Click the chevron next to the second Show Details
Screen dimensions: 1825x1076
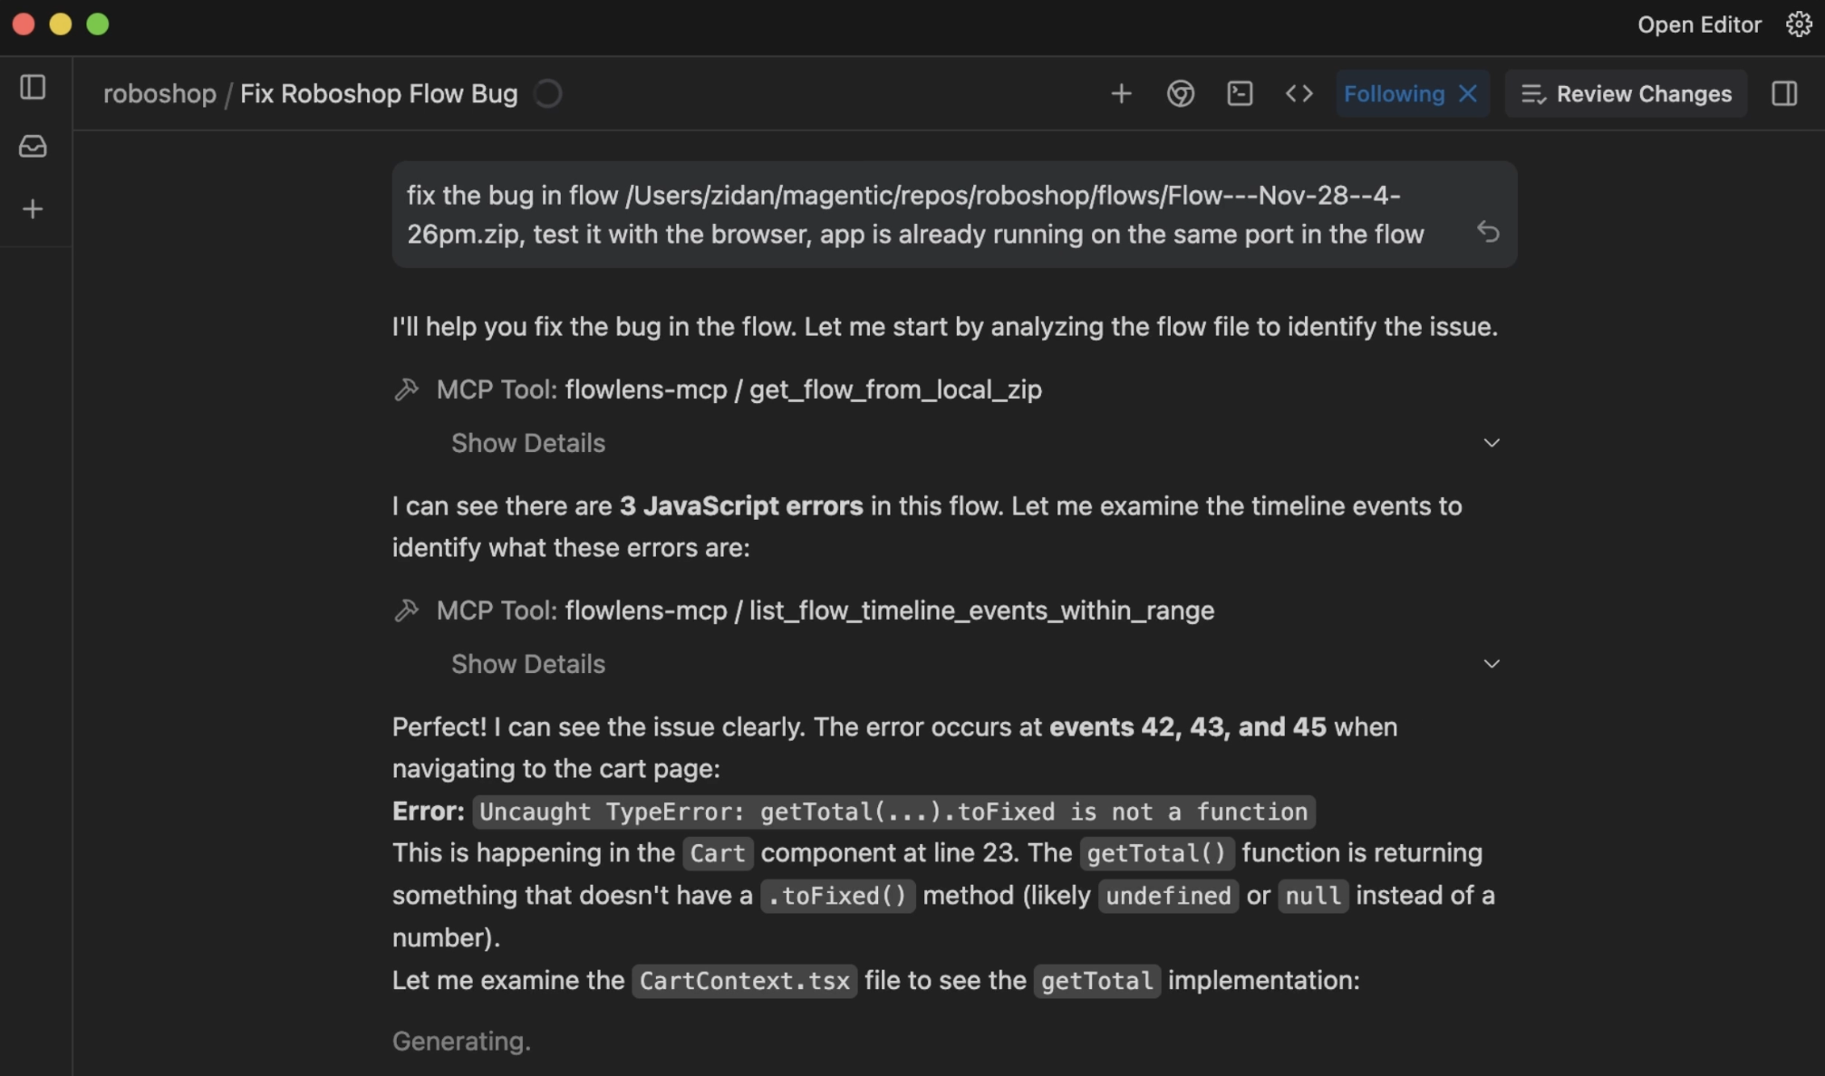tap(1492, 664)
